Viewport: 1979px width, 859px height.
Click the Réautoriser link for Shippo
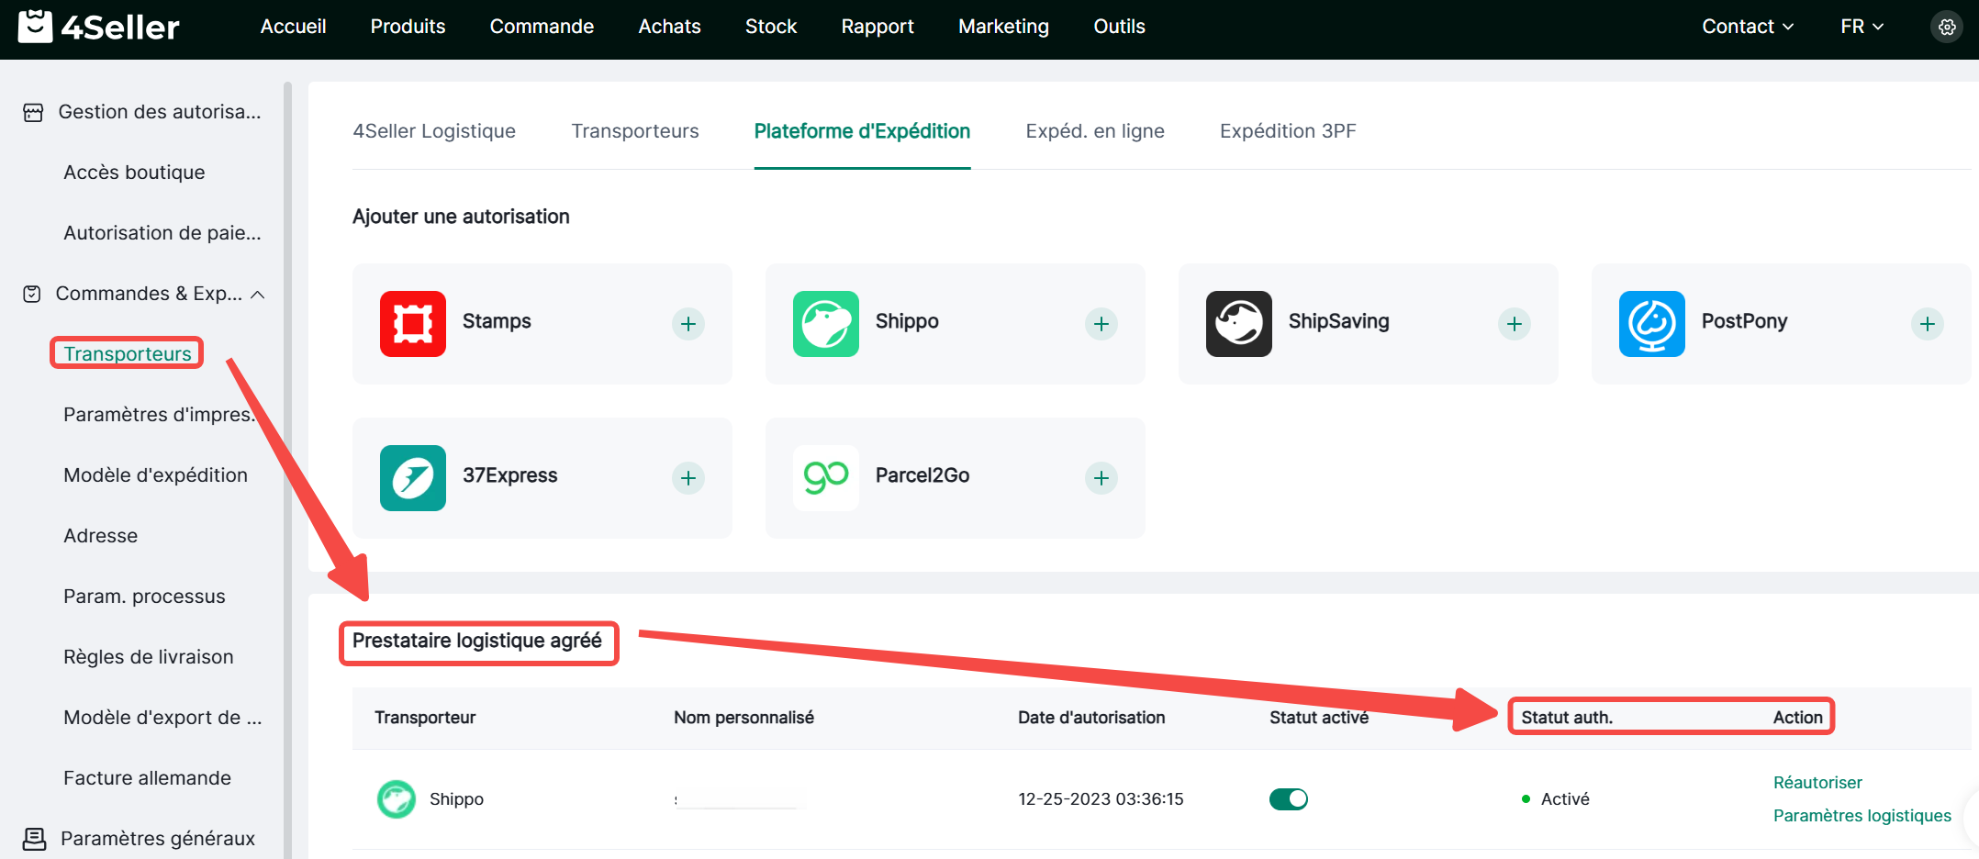coord(1817,783)
